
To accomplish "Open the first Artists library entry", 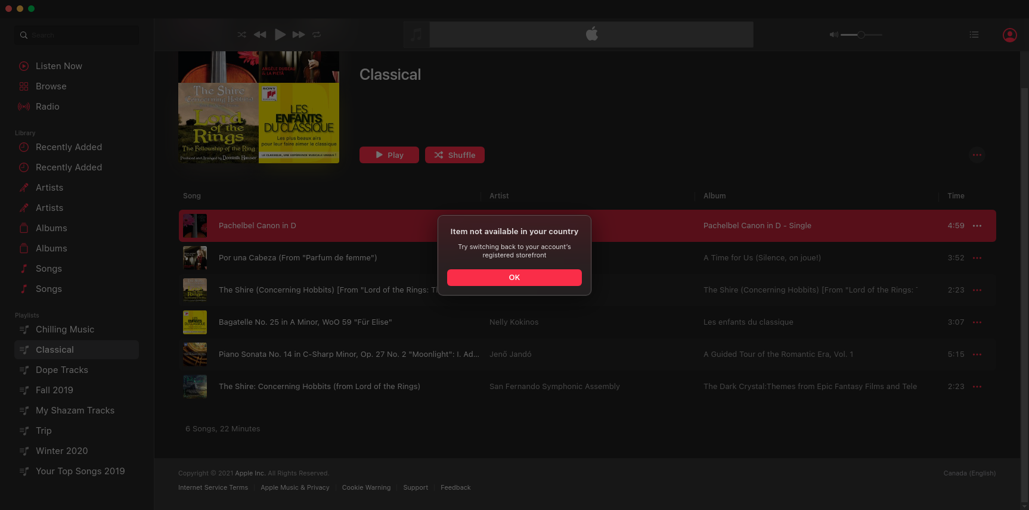I will (x=49, y=188).
